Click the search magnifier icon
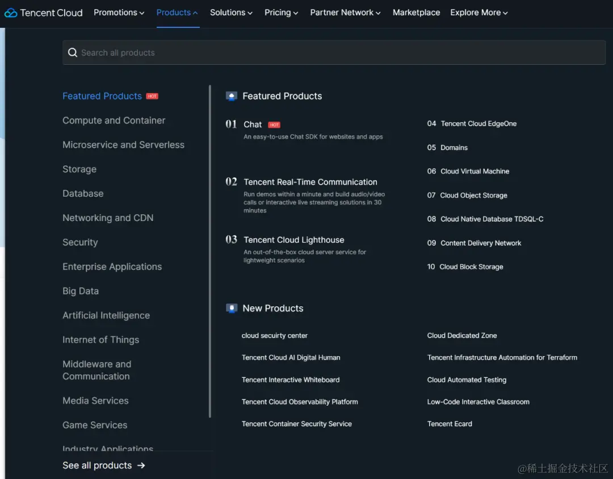Image resolution: width=613 pixels, height=479 pixels. pos(73,52)
